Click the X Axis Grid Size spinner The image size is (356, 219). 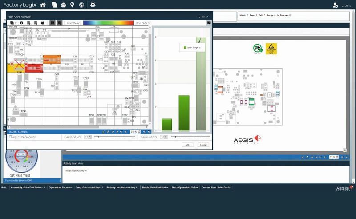(88, 137)
